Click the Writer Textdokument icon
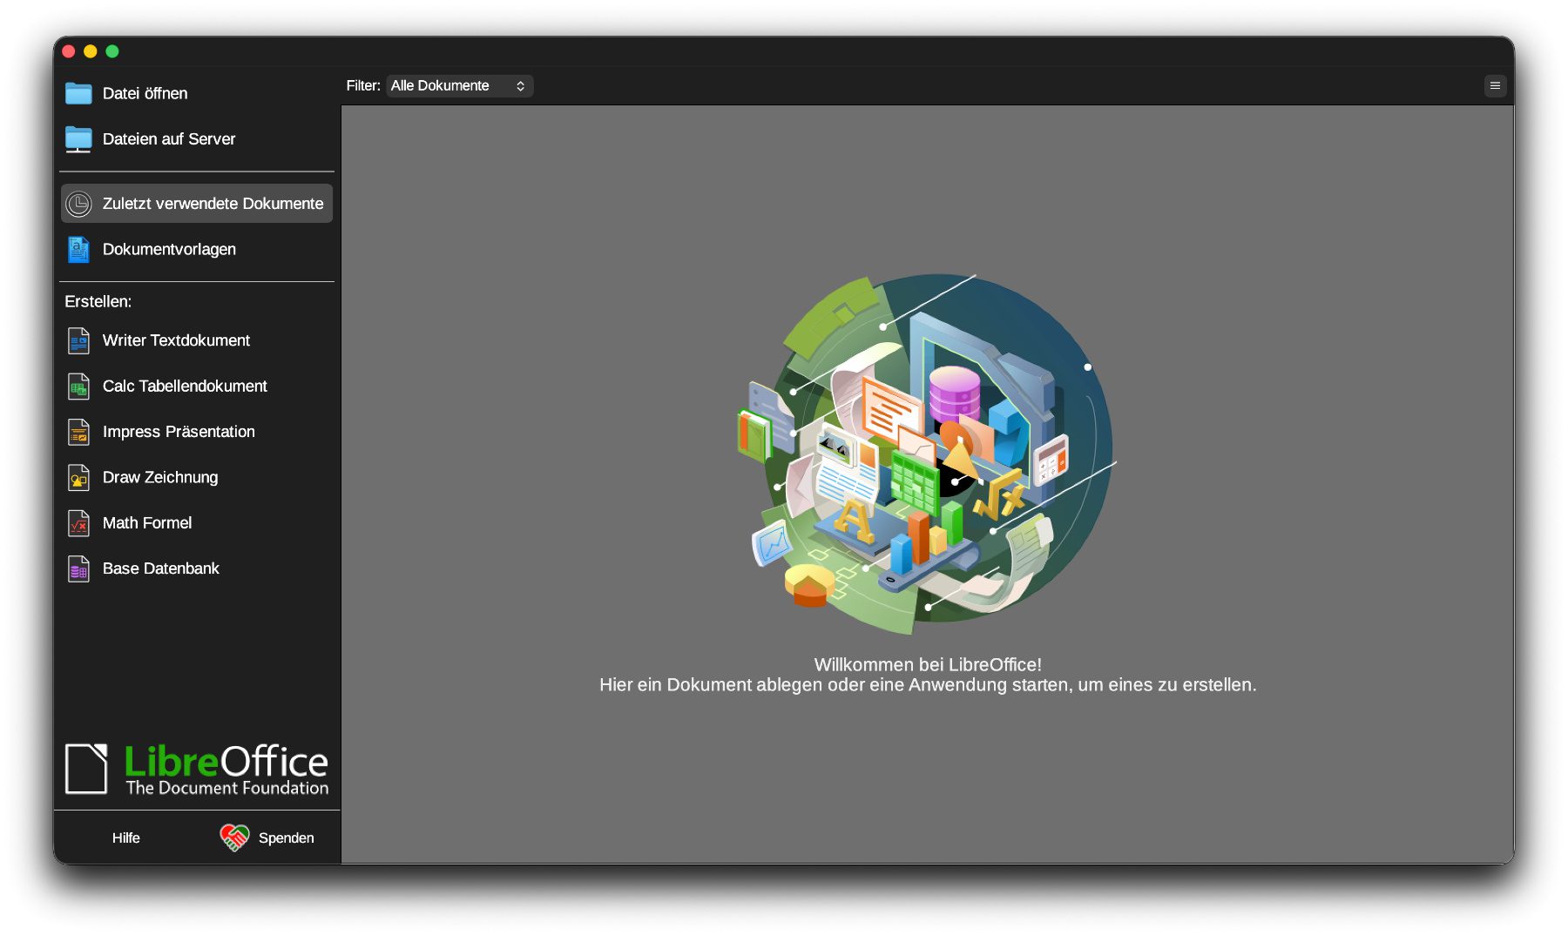 click(x=78, y=340)
